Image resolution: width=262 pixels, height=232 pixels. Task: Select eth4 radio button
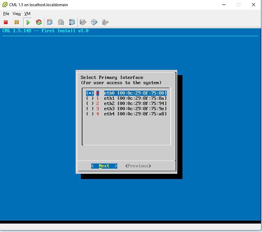tap(90, 114)
